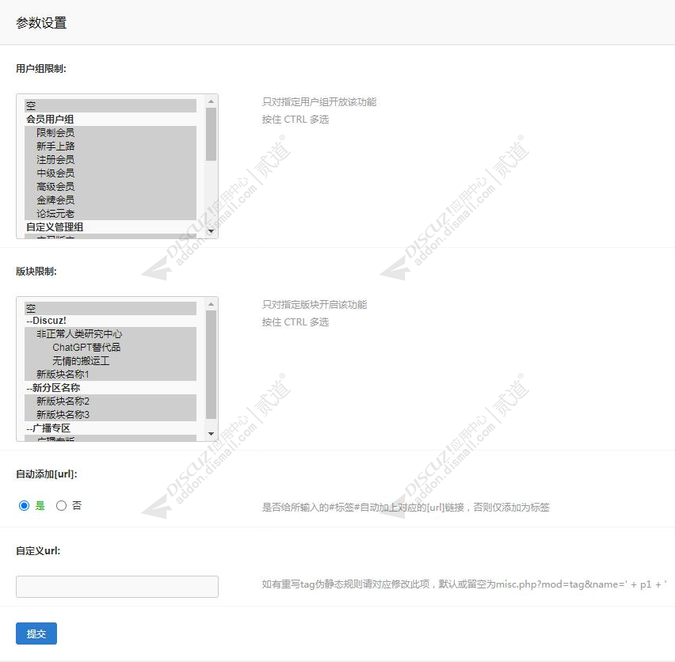Choose 新手上路 user group
675x662 pixels.
(111, 146)
